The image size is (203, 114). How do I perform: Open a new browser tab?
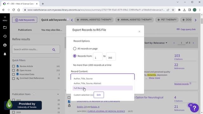tap(43, 4)
